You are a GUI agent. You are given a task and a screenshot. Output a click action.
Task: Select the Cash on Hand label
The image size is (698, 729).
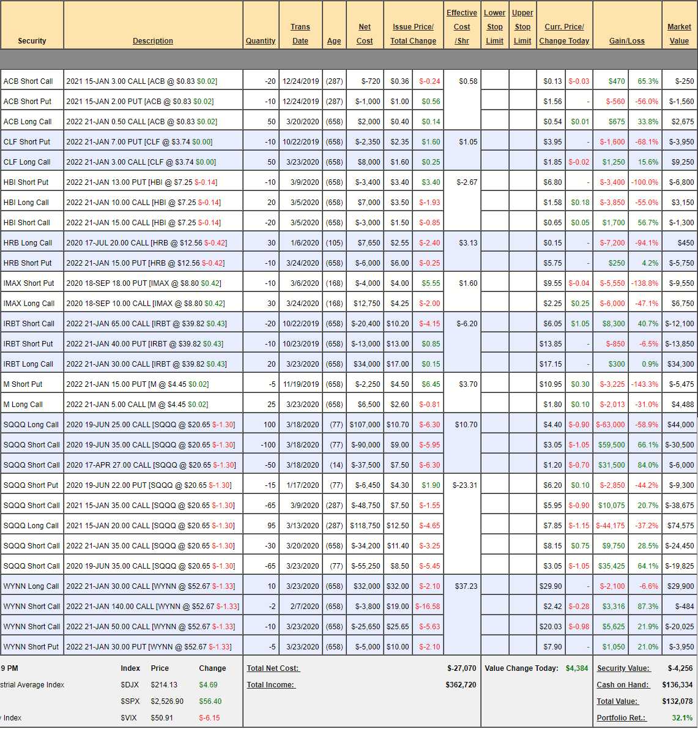[623, 685]
